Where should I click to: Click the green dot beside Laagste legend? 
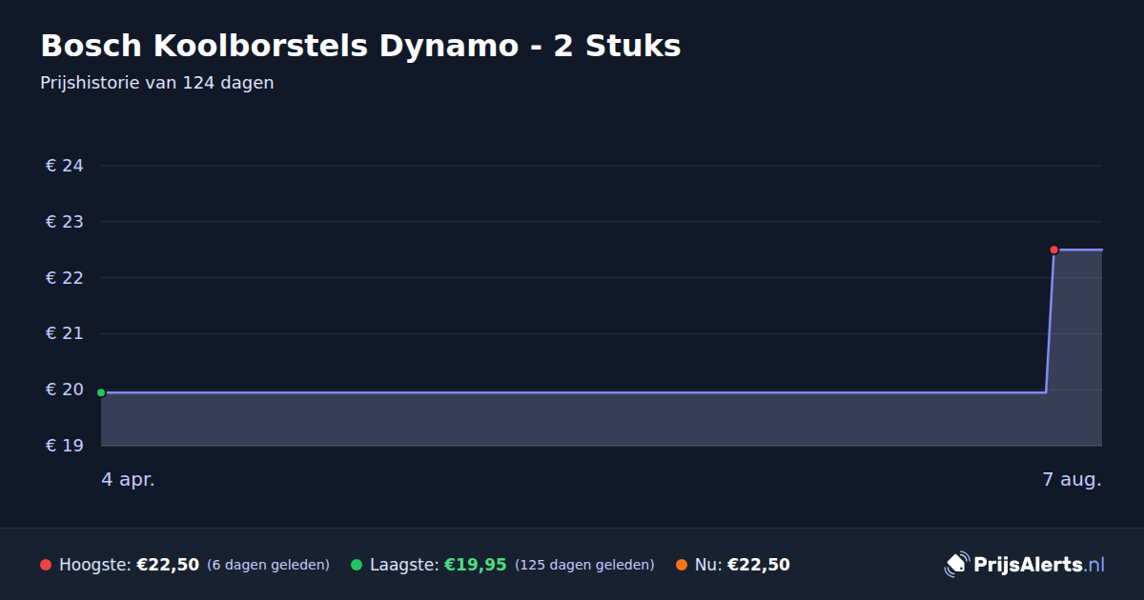pos(357,565)
